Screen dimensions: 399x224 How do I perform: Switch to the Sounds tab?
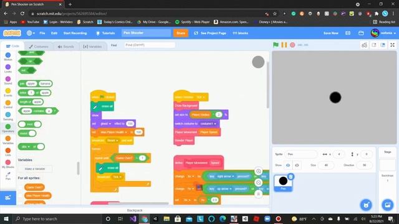66,47
